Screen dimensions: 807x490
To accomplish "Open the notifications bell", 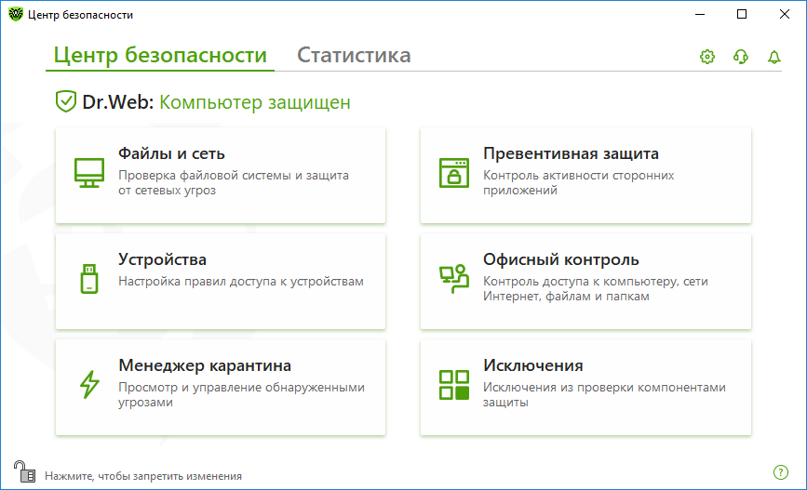I will [774, 57].
